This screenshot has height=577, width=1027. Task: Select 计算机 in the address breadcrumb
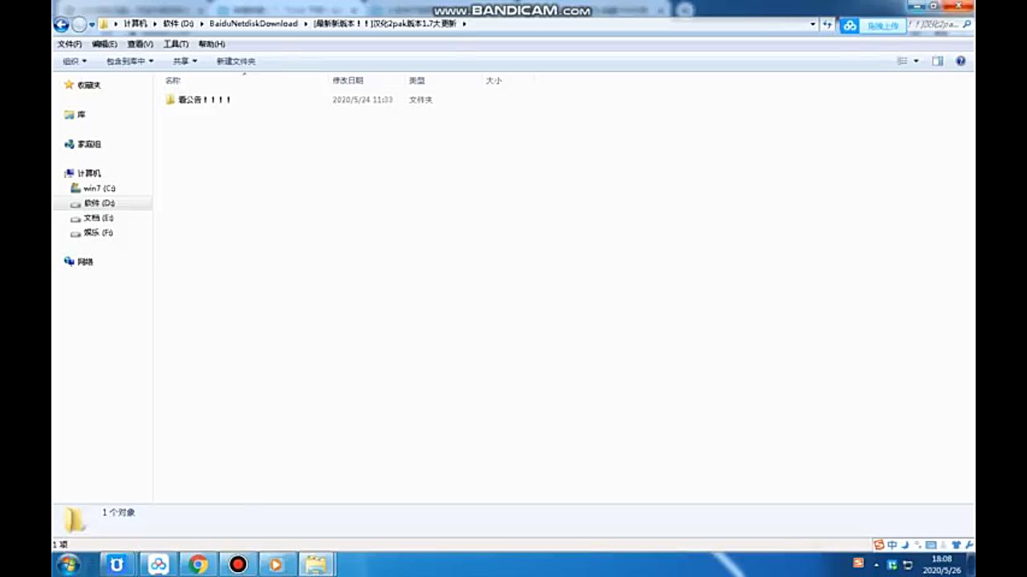135,24
